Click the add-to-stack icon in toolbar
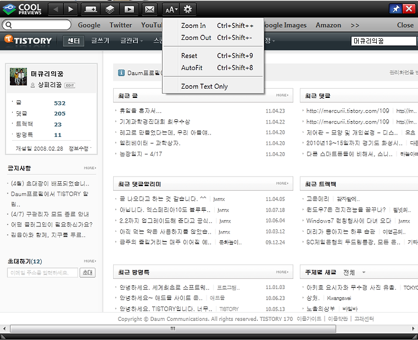 pos(91,10)
